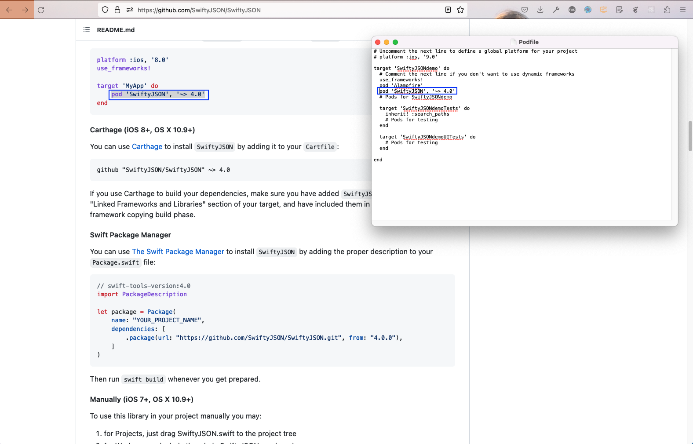This screenshot has height=444, width=693.
Task: Click the .package(url: ...) code line
Action: (x=264, y=338)
